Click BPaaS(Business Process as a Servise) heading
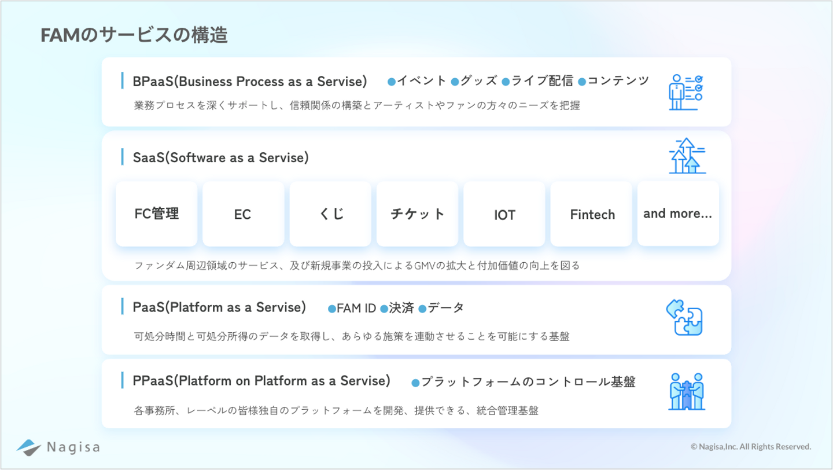This screenshot has width=833, height=470. point(250,81)
